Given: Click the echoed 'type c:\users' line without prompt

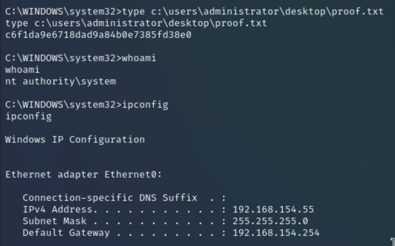Looking at the screenshot, I should (x=136, y=23).
